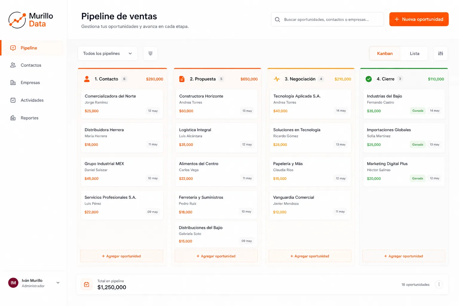Focus the Buscar oportunidades search field
Screen dimensions: 459x306
click(x=328, y=19)
